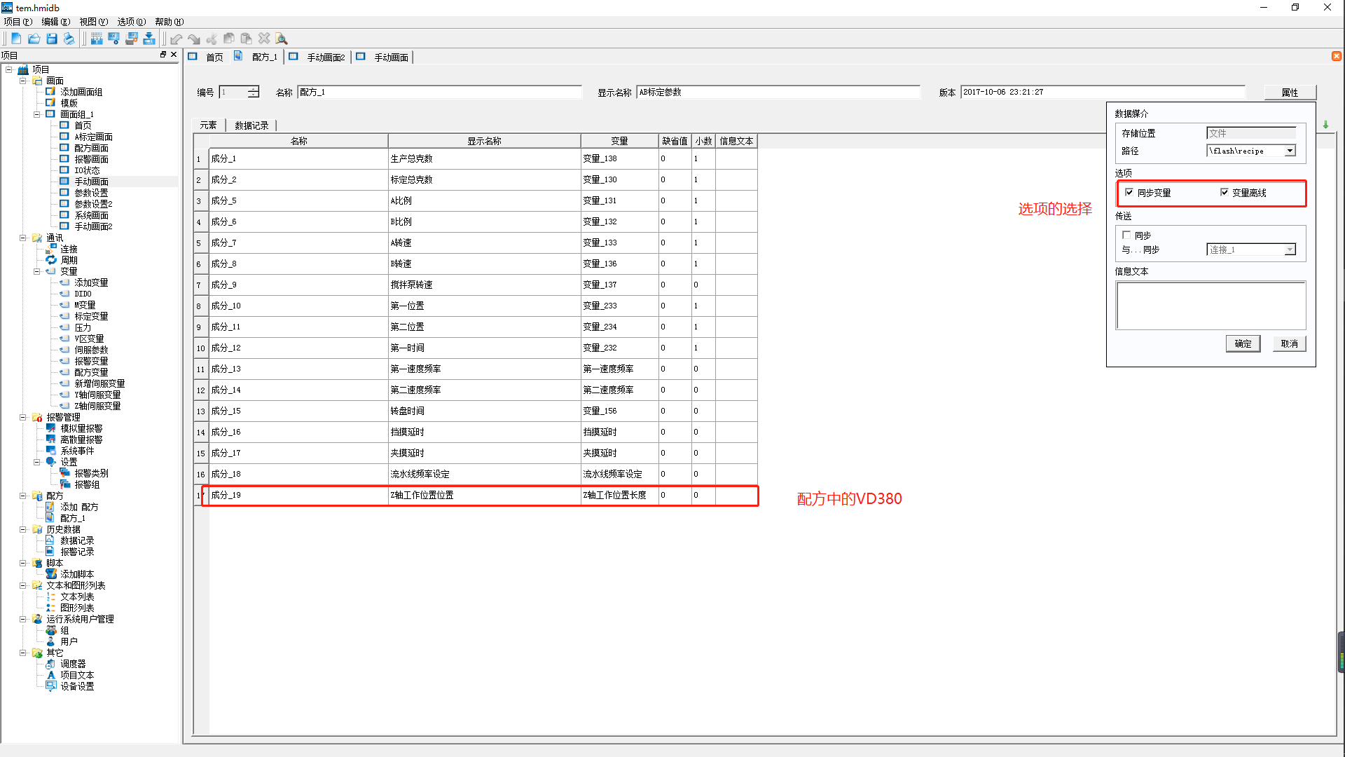
Task: Click the 显示名称 column header
Action: tap(484, 141)
